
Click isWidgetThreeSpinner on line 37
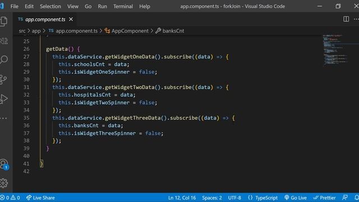click(x=105, y=134)
